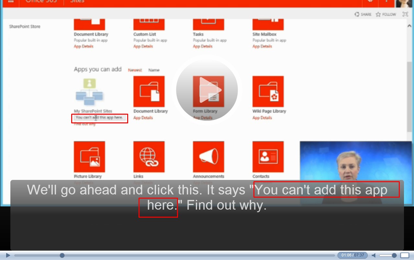Click the 01:06 / 07:37 time display
Image resolution: width=414 pixels, height=260 pixels.
(x=352, y=255)
